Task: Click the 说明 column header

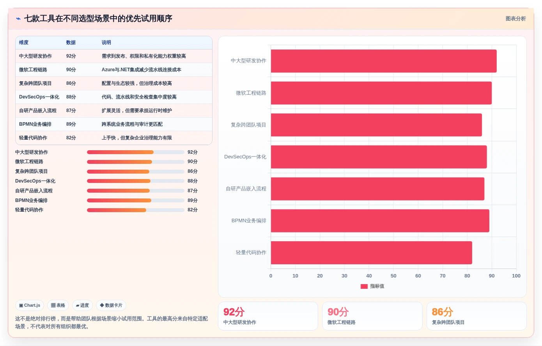Action: coord(106,42)
